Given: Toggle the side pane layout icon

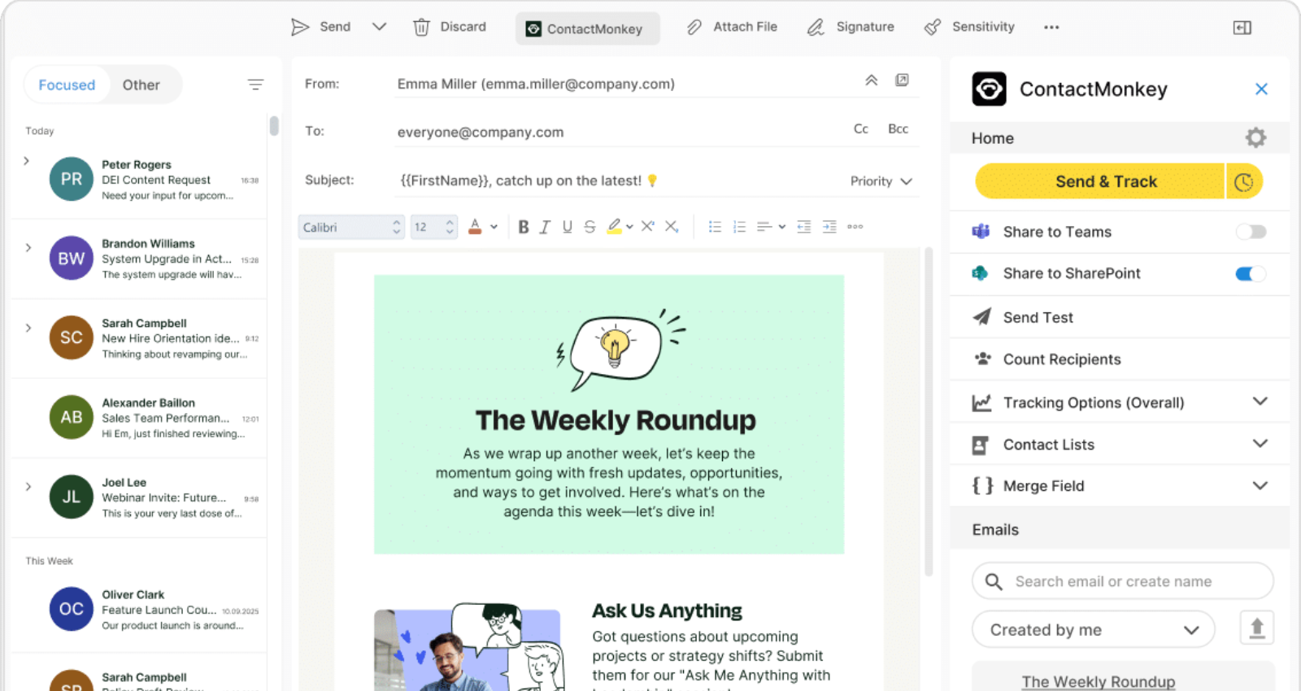Looking at the screenshot, I should click(x=1242, y=28).
